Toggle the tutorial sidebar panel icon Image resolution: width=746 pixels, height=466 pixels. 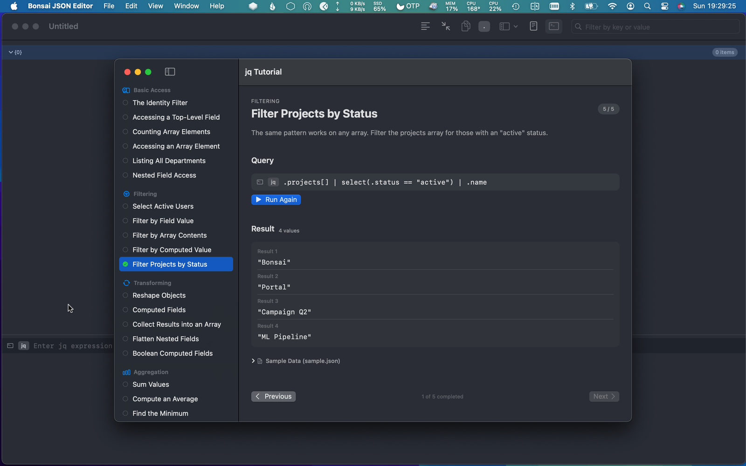[x=170, y=72]
